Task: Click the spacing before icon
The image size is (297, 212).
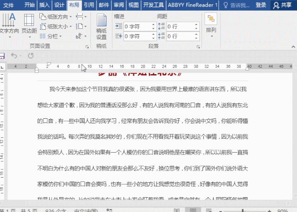Action: (x=161, y=26)
